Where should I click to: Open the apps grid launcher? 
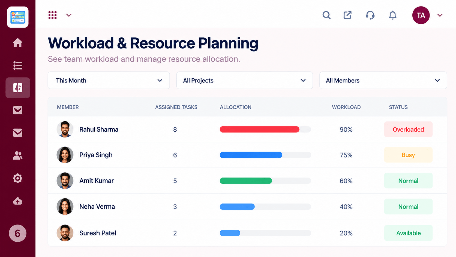[53, 15]
